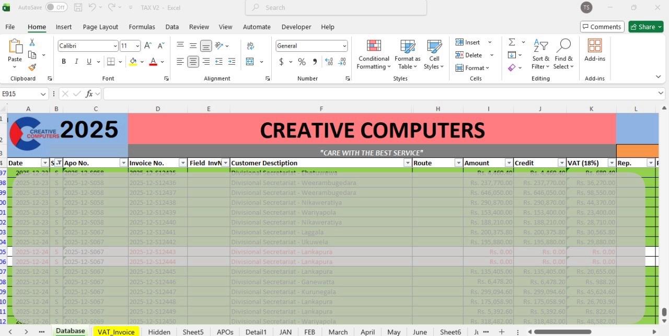669x336 pixels.
Task: Click the Paste clipboard icon
Action: 15,47
